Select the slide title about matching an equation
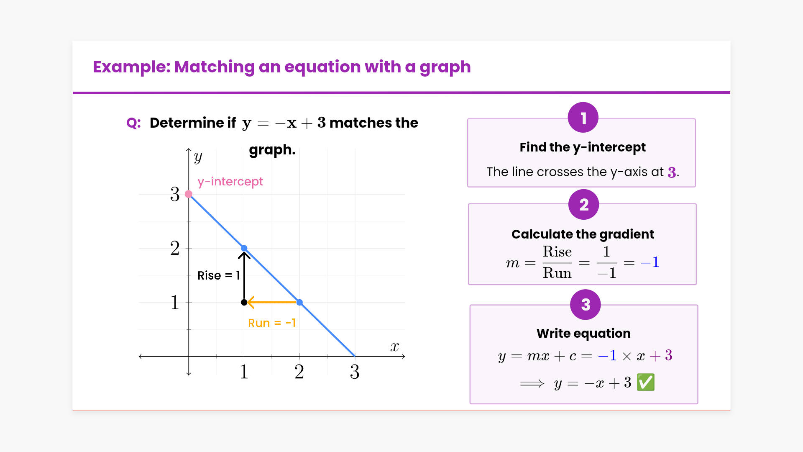Screen dimensions: 803x452 [x=281, y=67]
